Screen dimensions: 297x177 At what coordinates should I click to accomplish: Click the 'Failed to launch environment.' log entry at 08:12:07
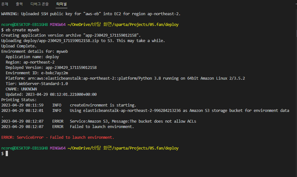102,127
